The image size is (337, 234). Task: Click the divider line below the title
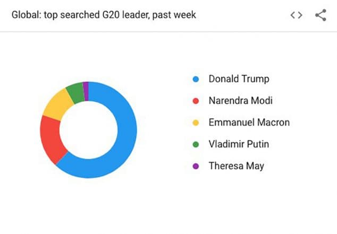point(168,32)
